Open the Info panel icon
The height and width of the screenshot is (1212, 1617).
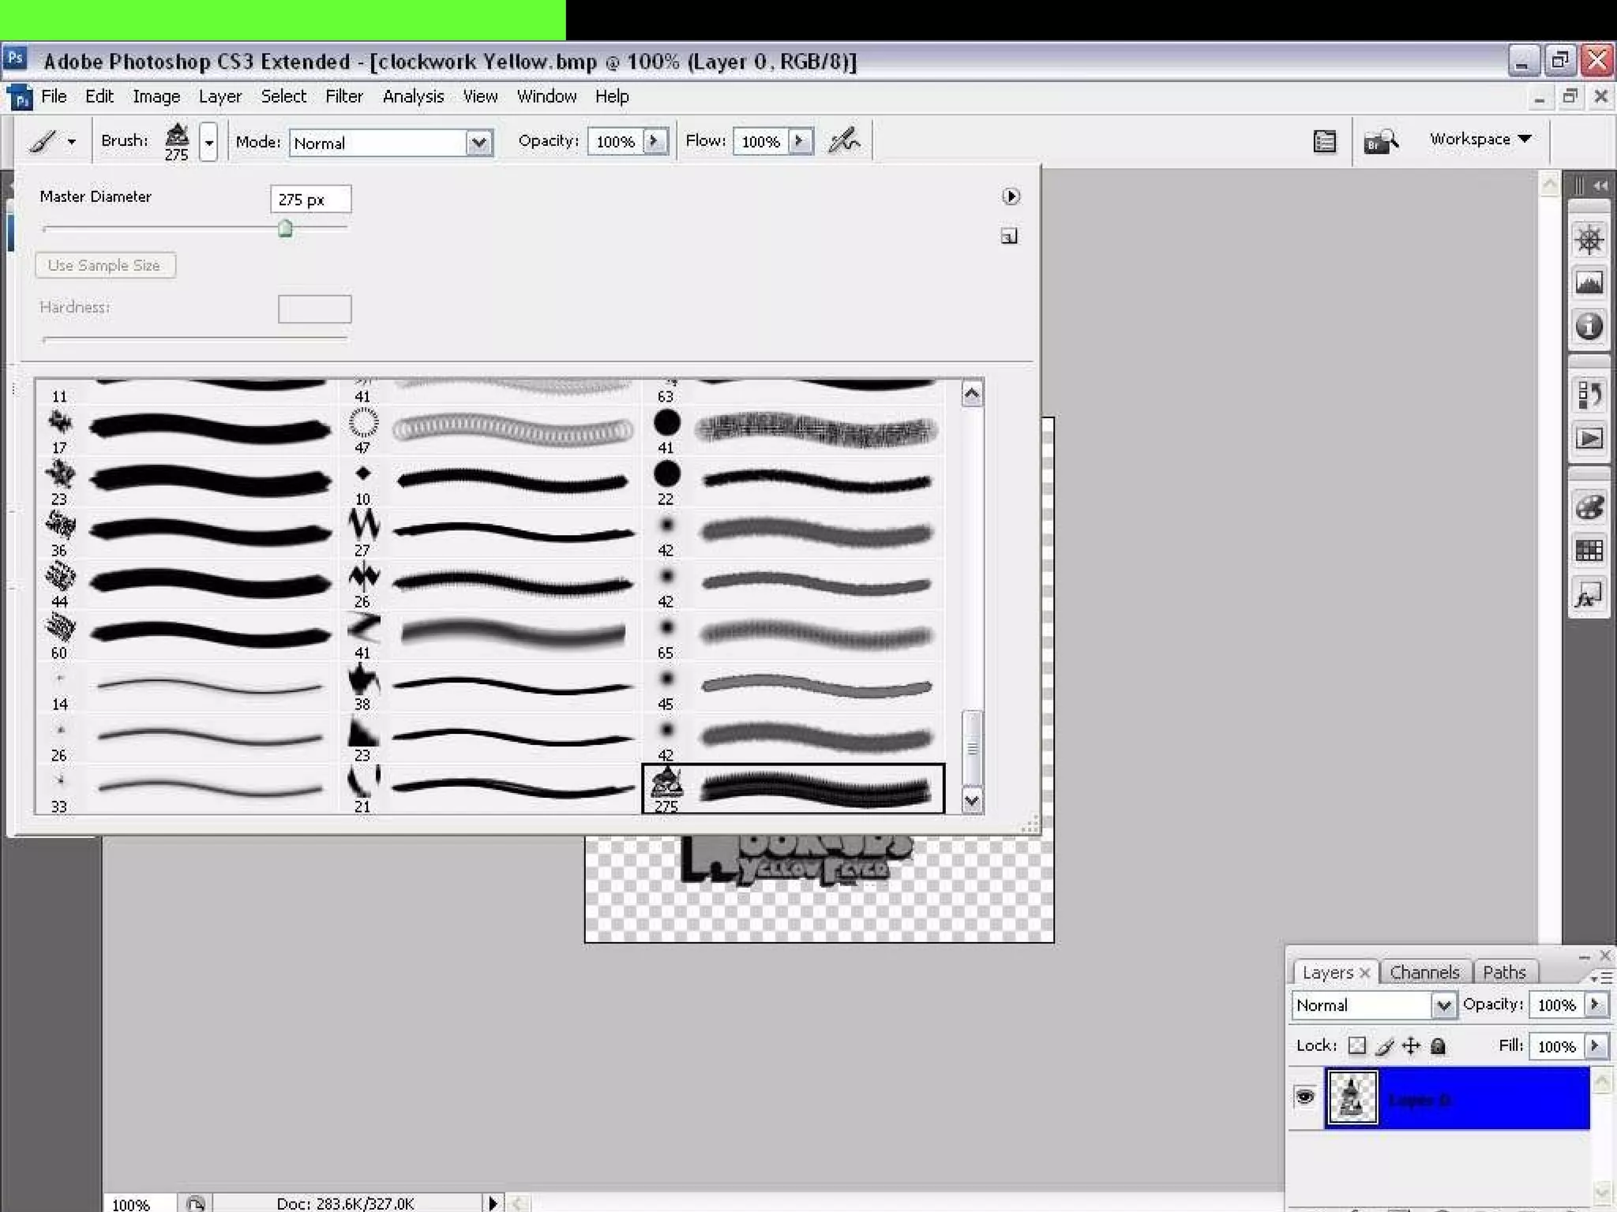coord(1589,326)
